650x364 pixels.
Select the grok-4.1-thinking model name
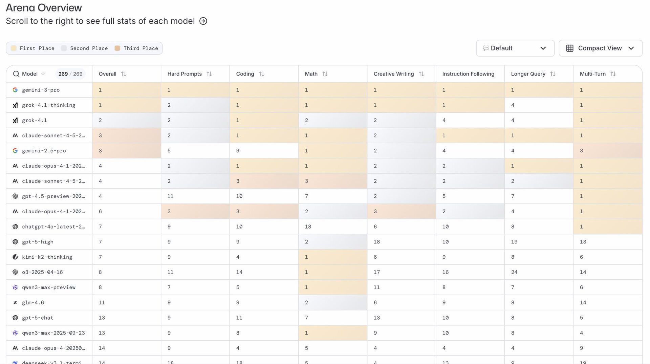[49, 105]
